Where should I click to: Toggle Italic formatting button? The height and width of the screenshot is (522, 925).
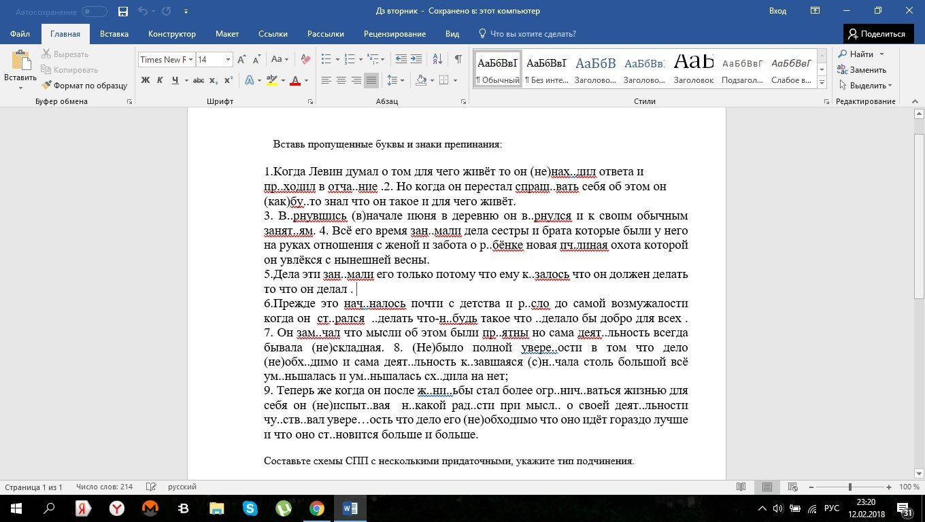(x=160, y=80)
